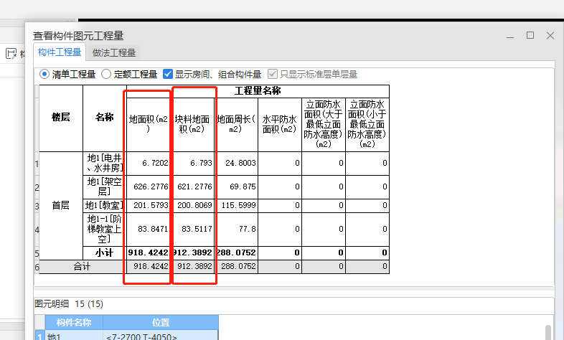Click the 楼层 column header

point(61,118)
